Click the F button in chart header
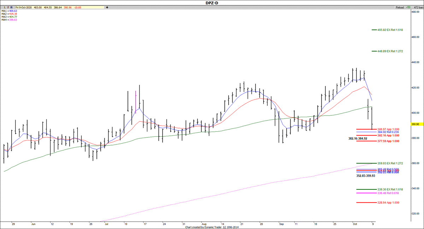424x229 pixels. [x=7, y=7]
